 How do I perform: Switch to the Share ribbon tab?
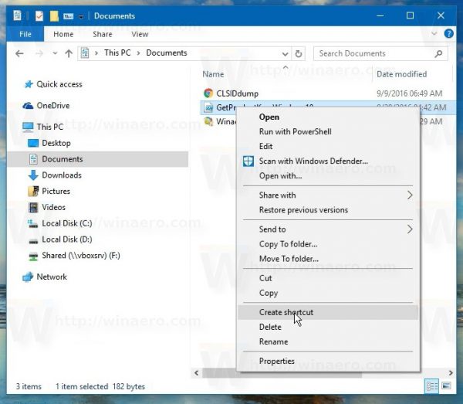click(102, 34)
